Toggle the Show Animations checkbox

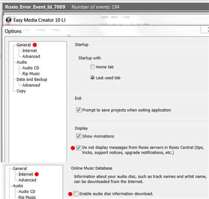[78, 136]
